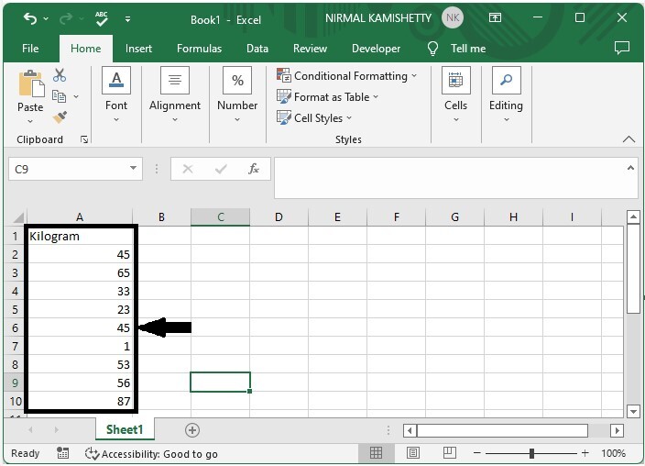This screenshot has height=466, width=645.
Task: Select the Format Painter brush
Action: (x=60, y=117)
